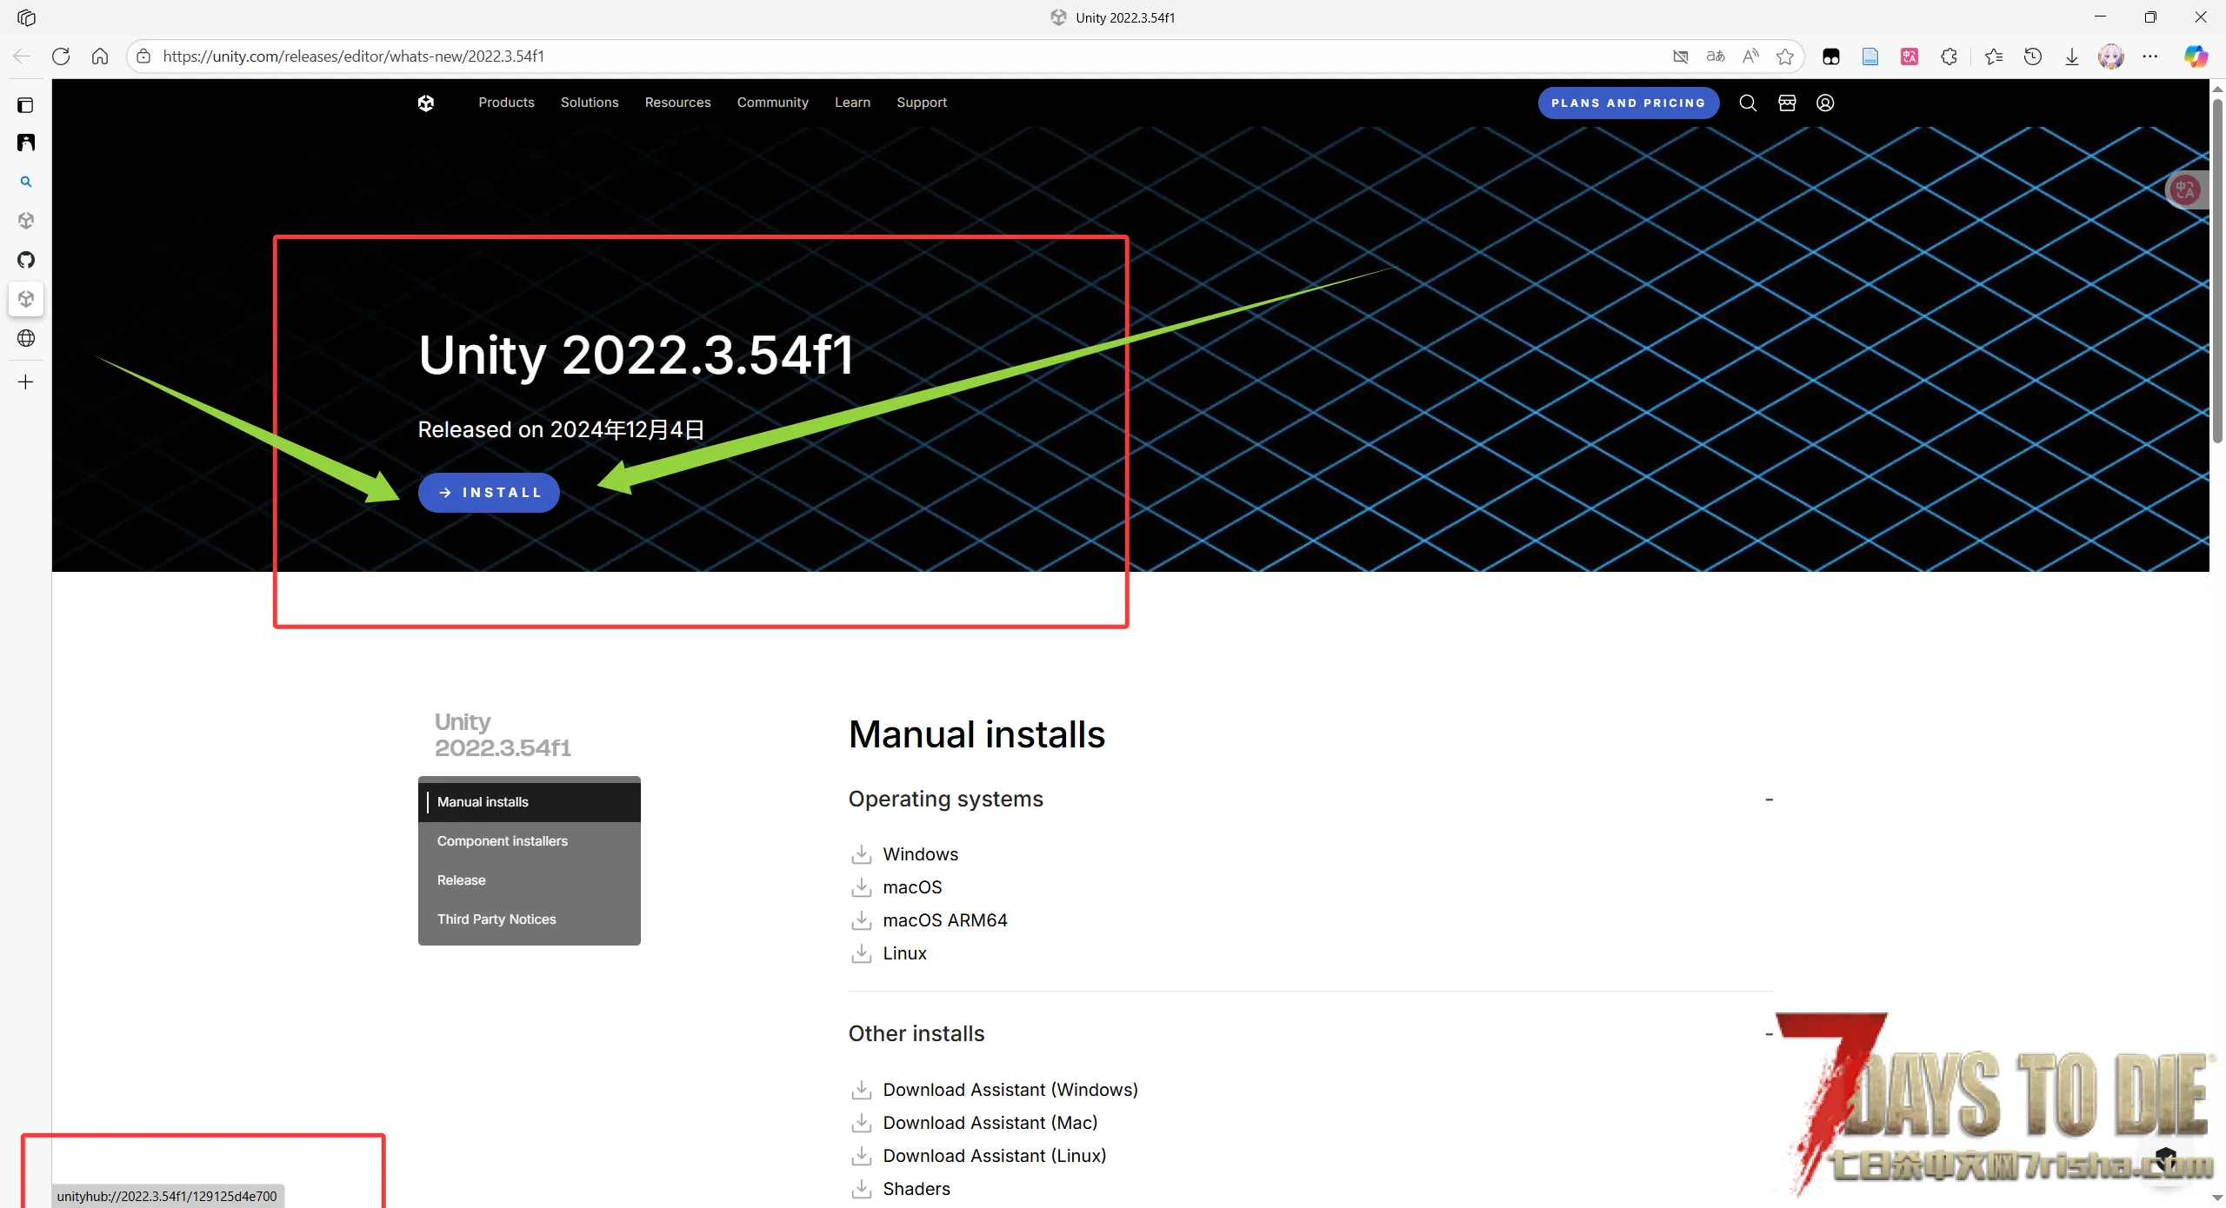Open the Unity Asset Store shop icon

[1787, 103]
